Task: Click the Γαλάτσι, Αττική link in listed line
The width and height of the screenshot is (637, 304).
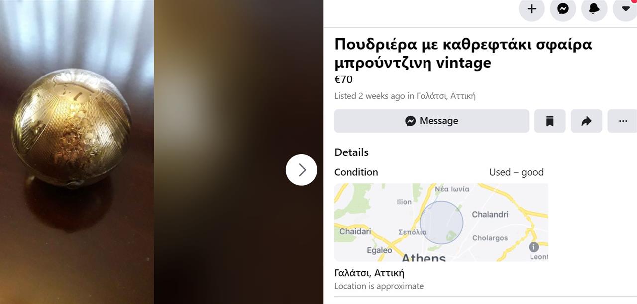Action: tap(446, 96)
